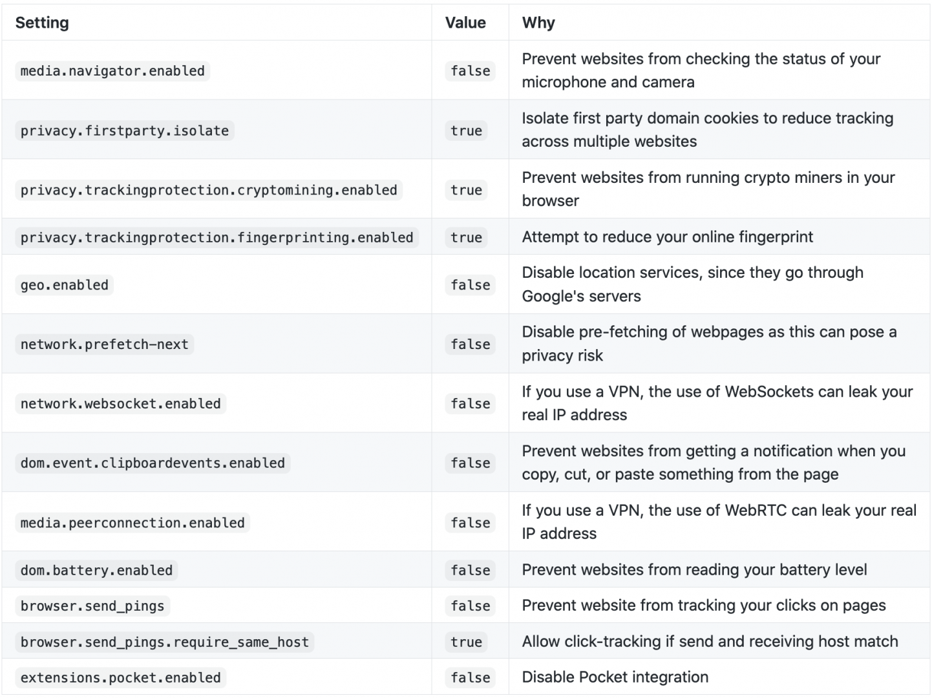
Task: Click privacy.trackingprotection.cryptomining.enabled setting text
Action: click(209, 190)
